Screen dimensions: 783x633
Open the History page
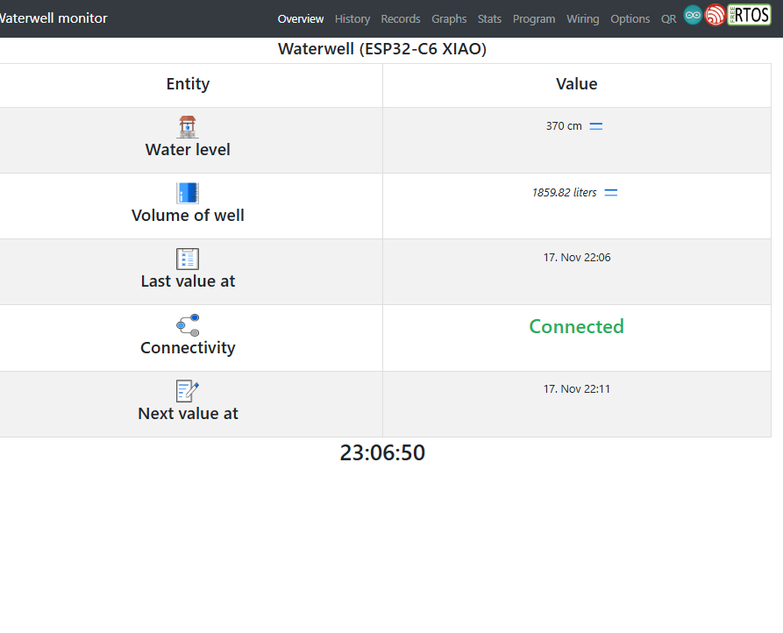[352, 18]
